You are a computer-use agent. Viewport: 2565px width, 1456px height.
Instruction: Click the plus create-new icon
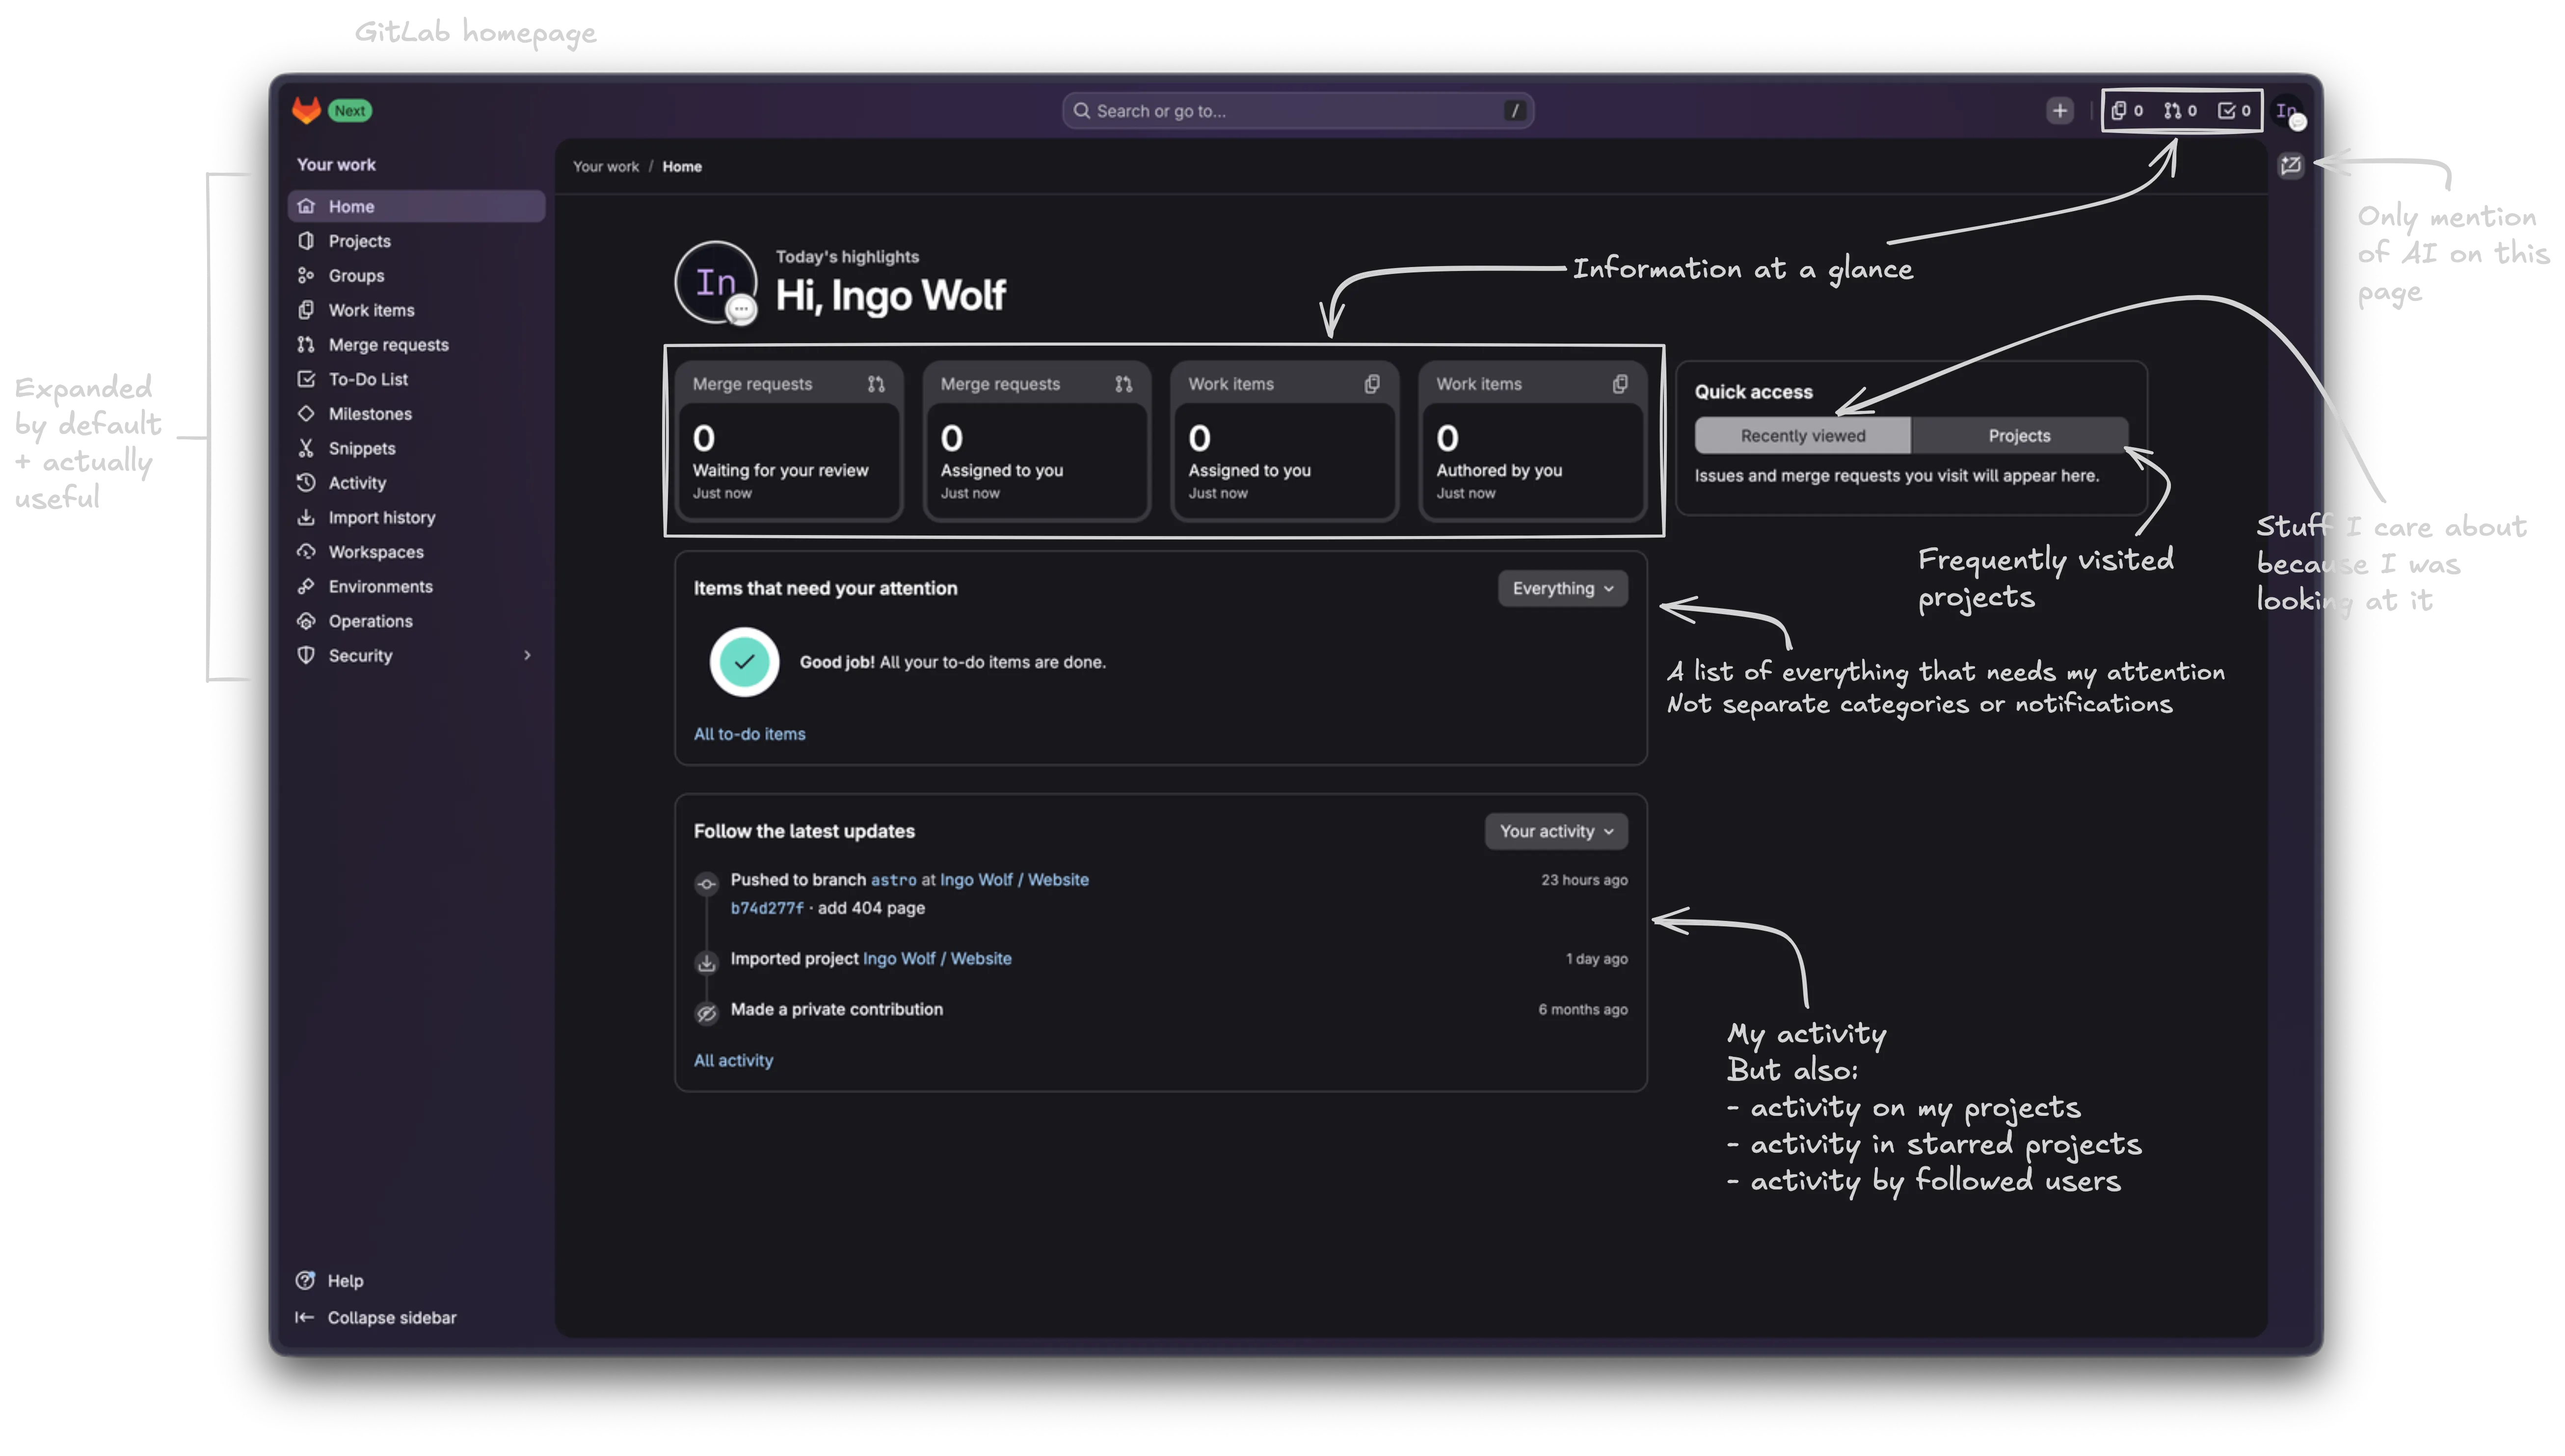click(2059, 111)
